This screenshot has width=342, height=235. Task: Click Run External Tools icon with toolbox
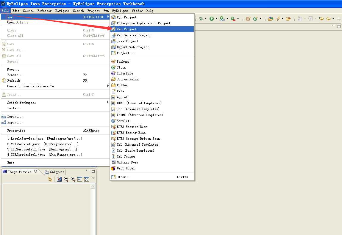click(x=233, y=19)
